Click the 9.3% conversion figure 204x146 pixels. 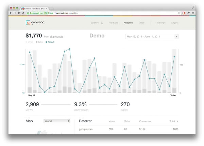(x=80, y=104)
